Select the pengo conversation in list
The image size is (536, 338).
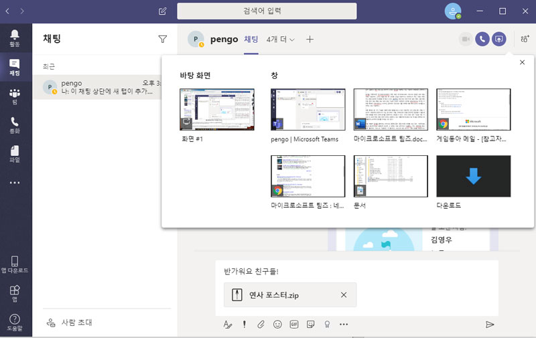[x=97, y=87]
